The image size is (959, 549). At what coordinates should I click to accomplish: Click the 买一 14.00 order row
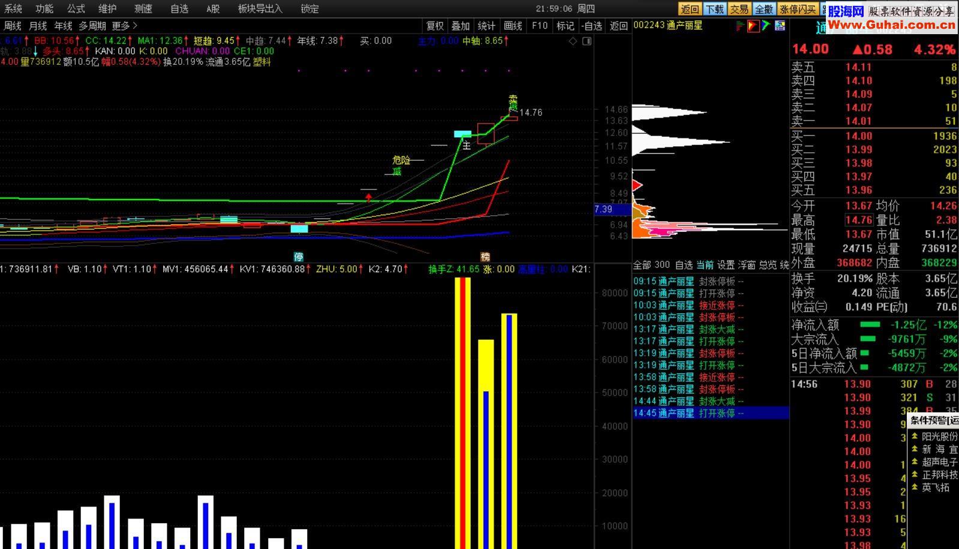[874, 136]
